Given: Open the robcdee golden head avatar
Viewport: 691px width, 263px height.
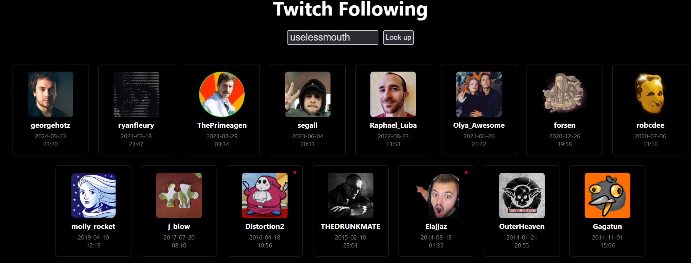Looking at the screenshot, I should click(x=650, y=94).
